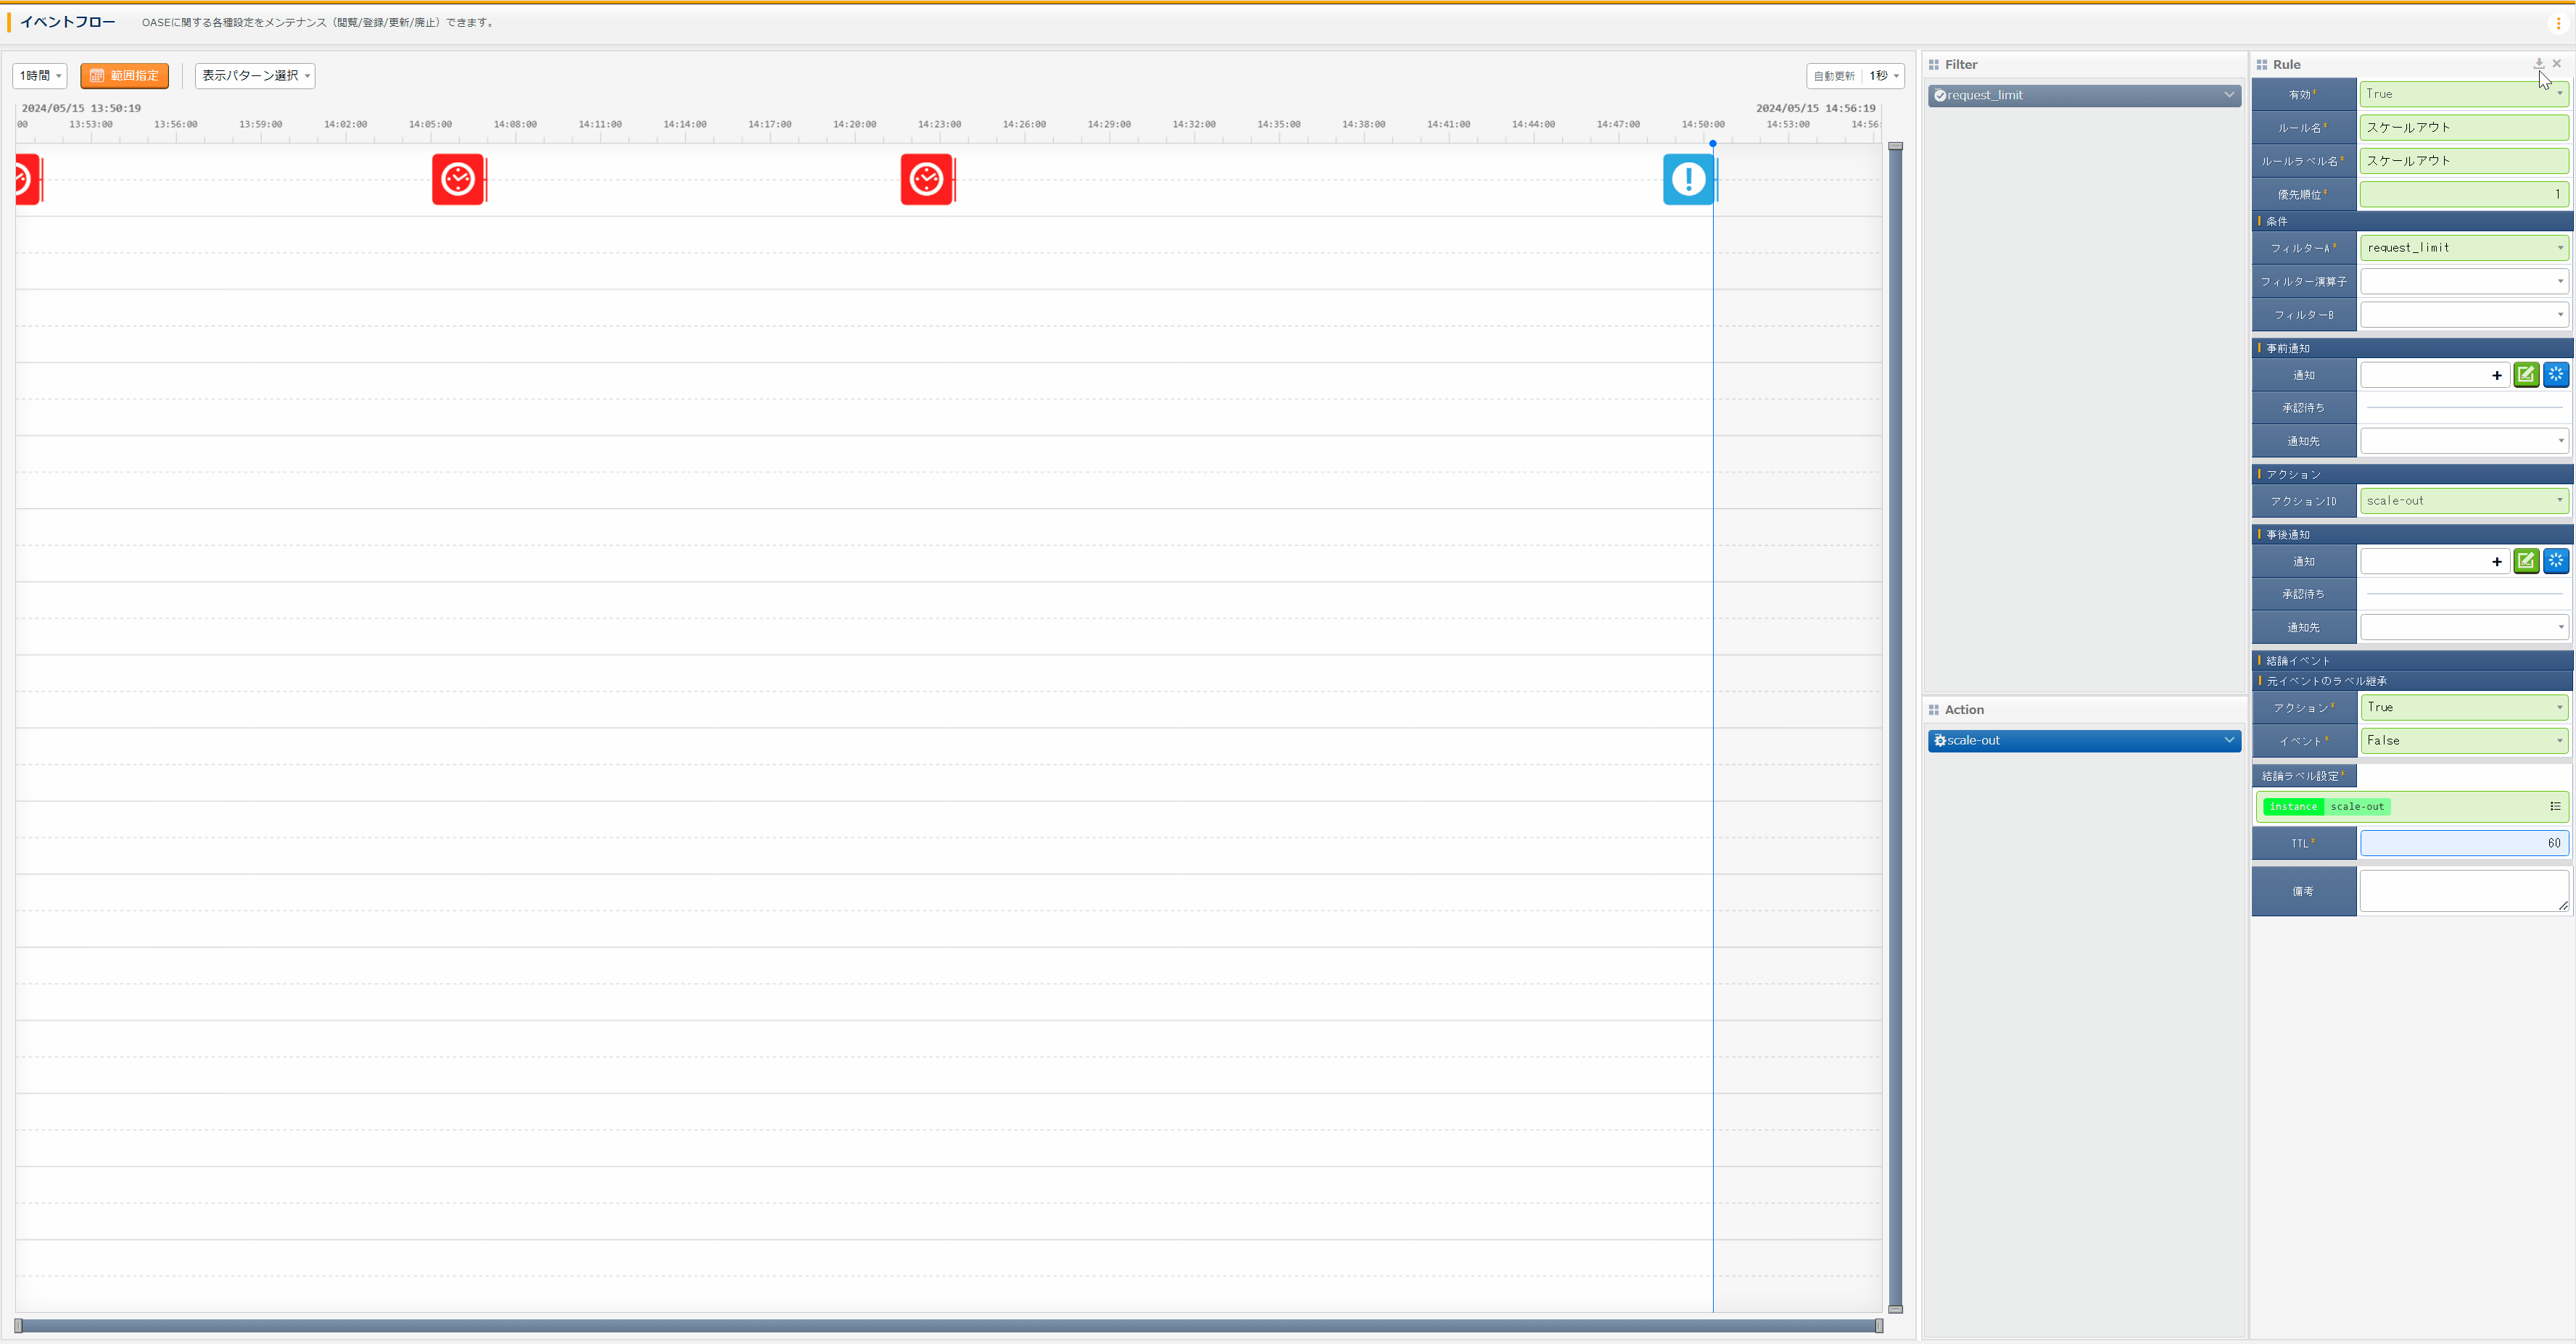The image size is (2576, 1344).
Task: Click the Rule panel save/download icon
Action: (2538, 64)
